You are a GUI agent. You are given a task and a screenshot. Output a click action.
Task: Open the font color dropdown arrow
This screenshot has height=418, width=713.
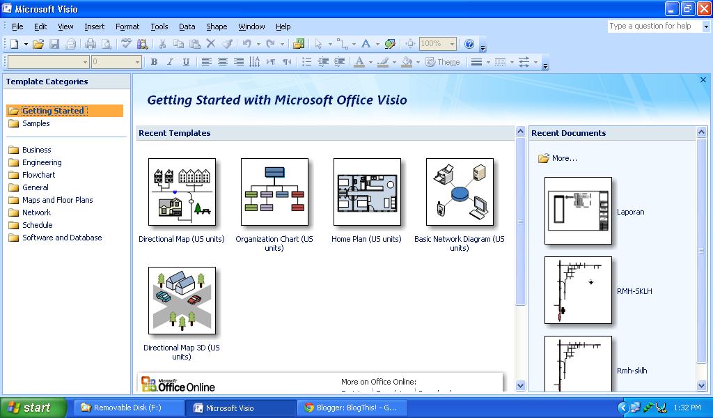370,62
